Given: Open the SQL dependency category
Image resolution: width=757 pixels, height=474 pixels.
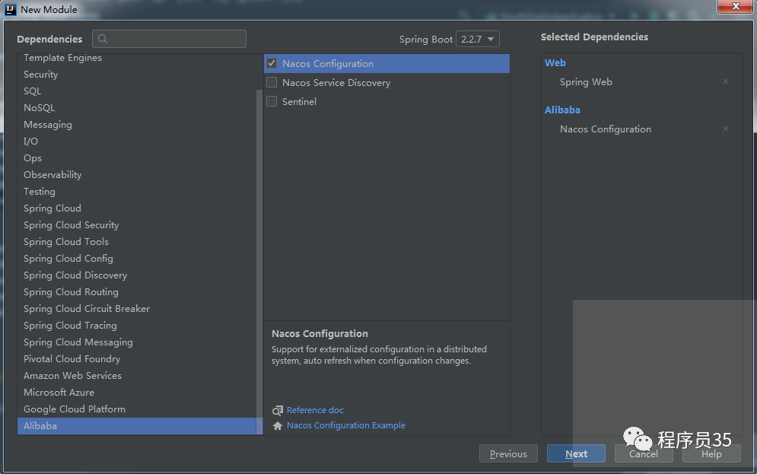Looking at the screenshot, I should (137, 91).
